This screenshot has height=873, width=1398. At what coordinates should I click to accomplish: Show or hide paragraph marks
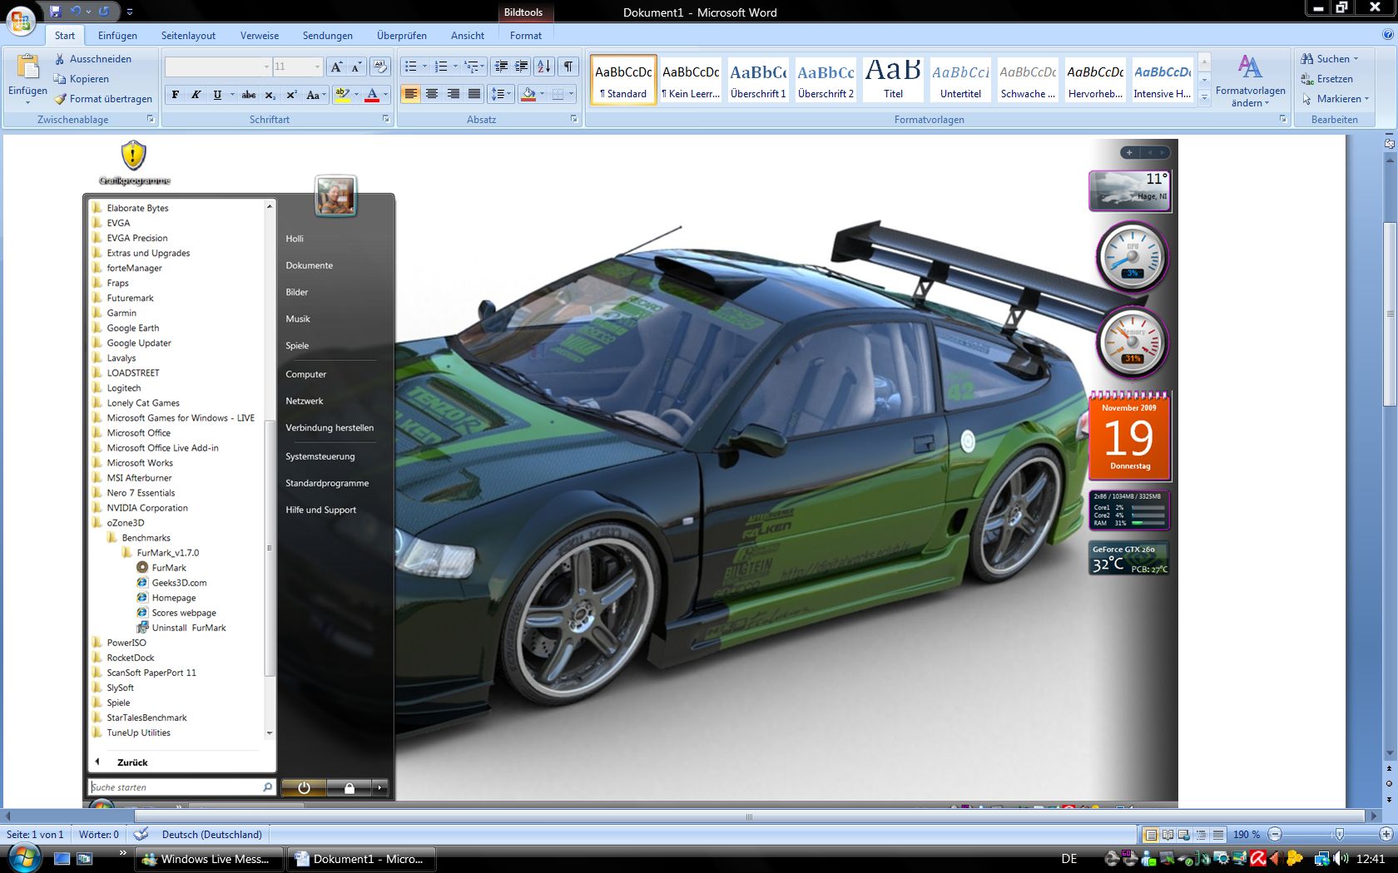(568, 67)
